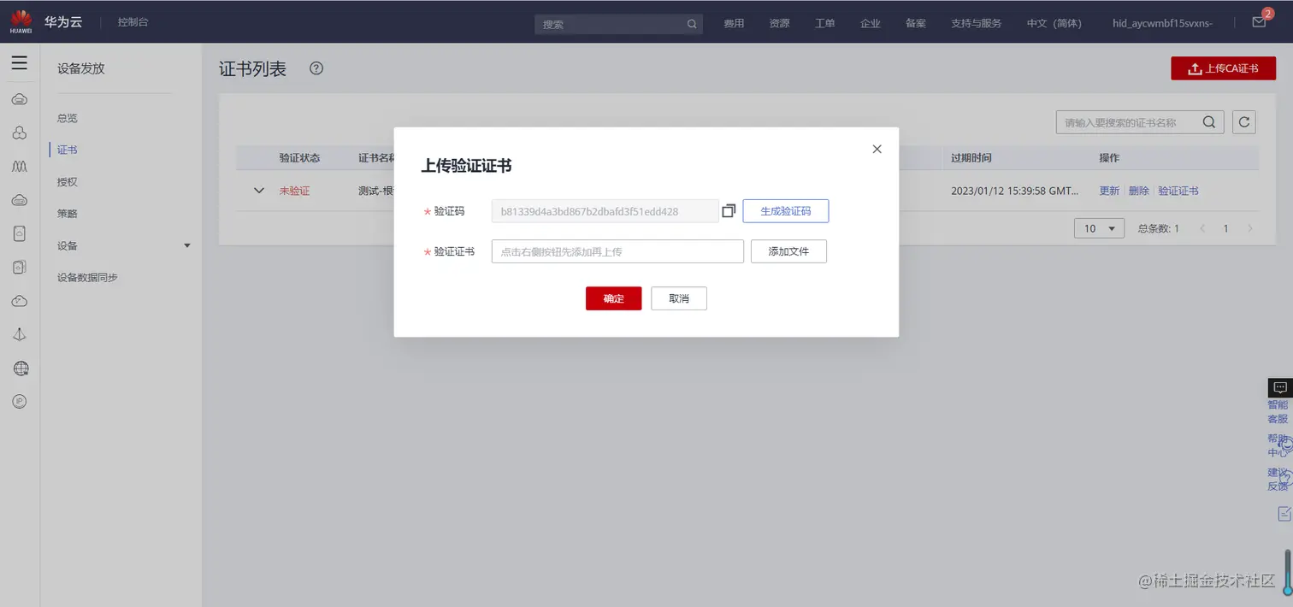
Task: Open the question mark help beside 证书列表
Action: [316, 68]
